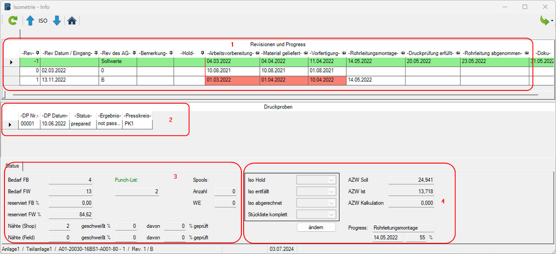Select the red 01.03.2022 cell in revision 1
556x254 pixels.
coord(232,80)
